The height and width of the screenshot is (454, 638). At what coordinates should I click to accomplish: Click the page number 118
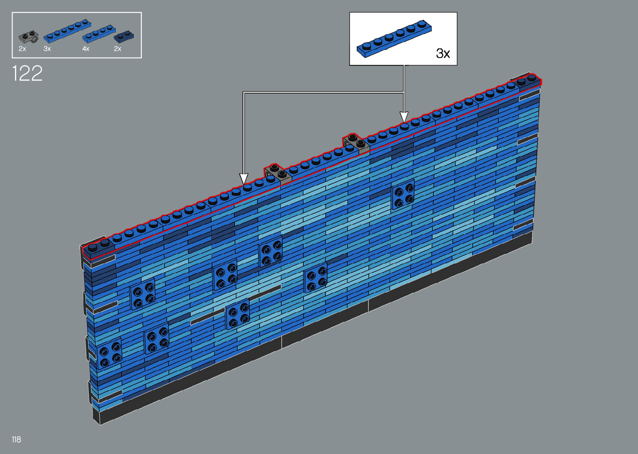pos(16,439)
